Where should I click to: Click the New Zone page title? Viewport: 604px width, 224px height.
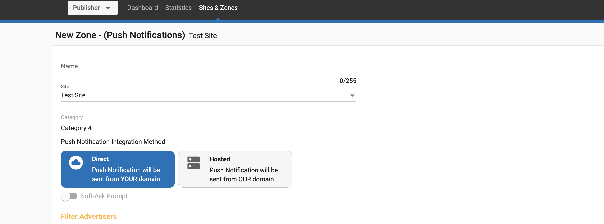[120, 35]
